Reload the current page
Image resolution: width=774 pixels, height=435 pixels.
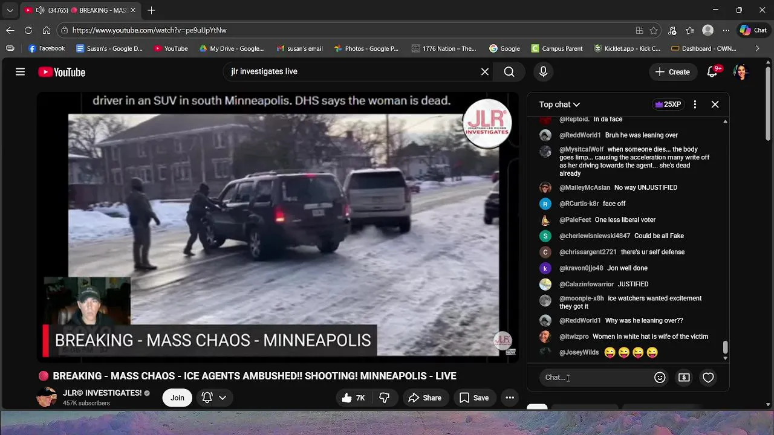pos(28,30)
